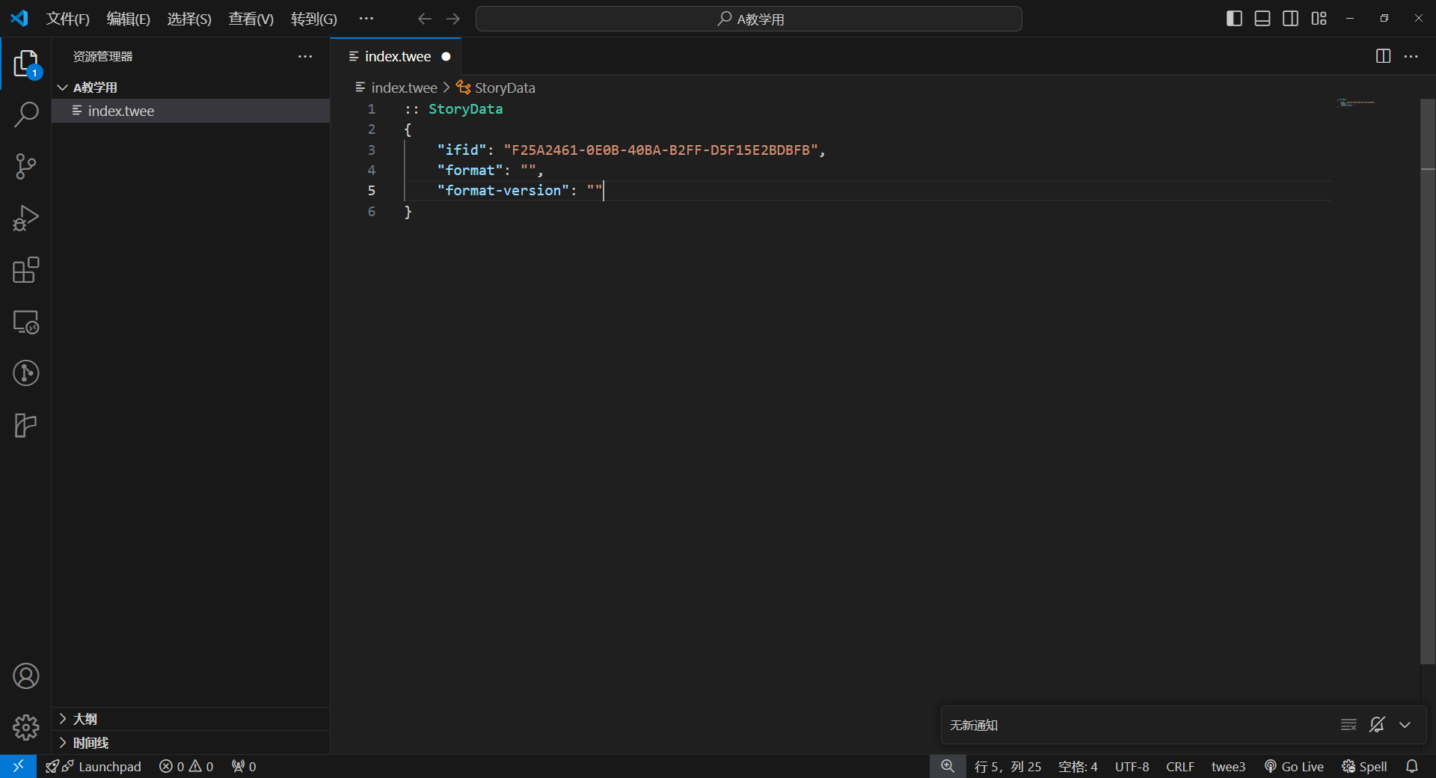Close the unsaved index.twee tab dot
This screenshot has height=778, width=1436.
point(446,56)
